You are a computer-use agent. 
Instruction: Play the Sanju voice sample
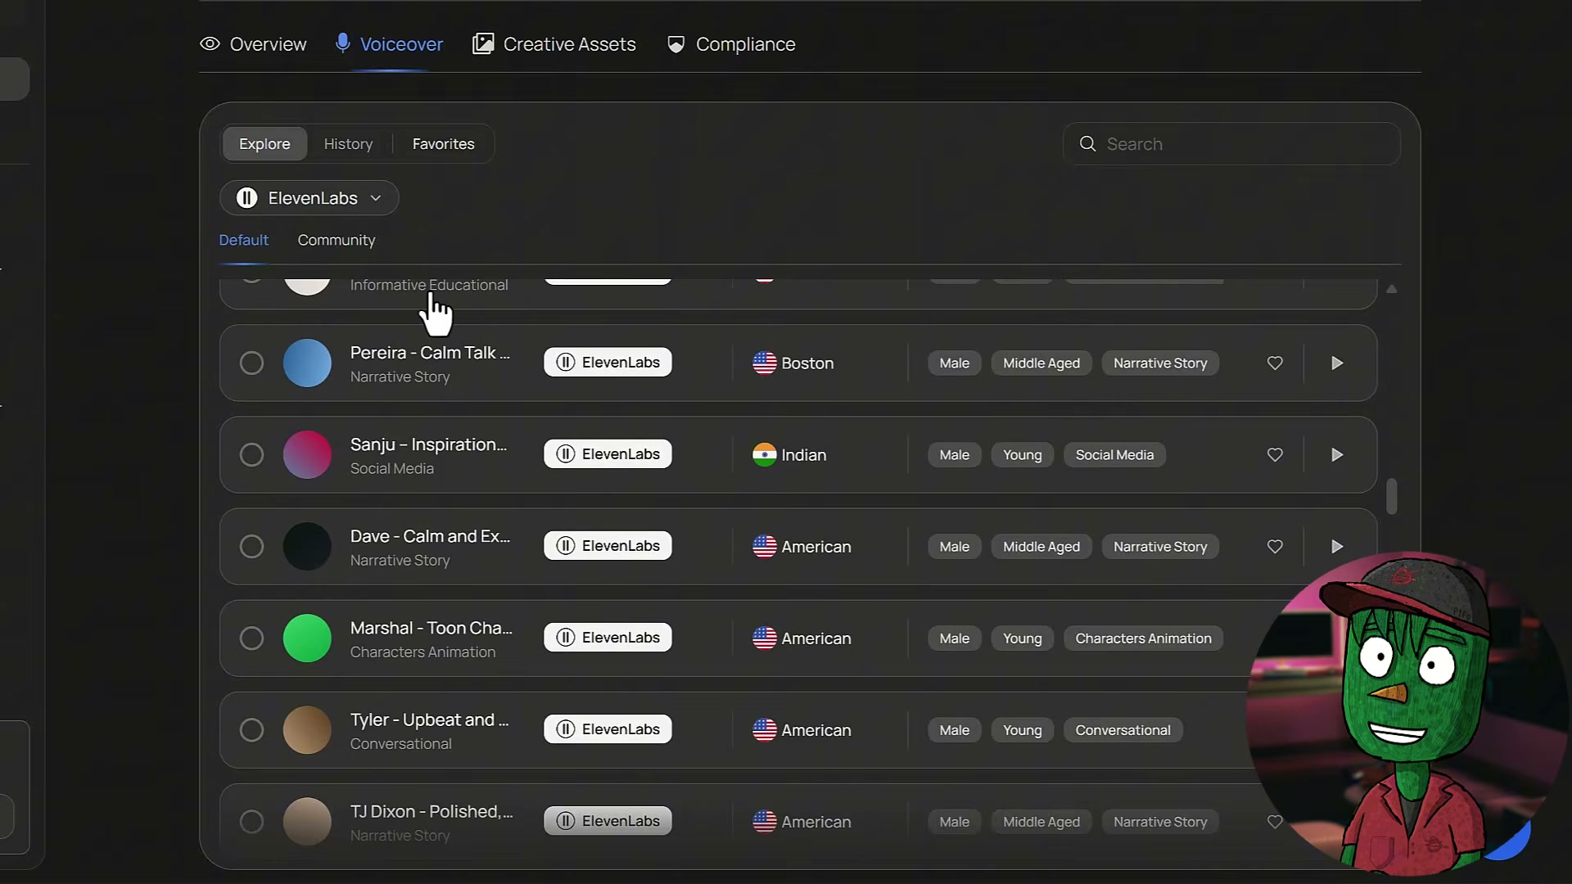coord(1337,454)
